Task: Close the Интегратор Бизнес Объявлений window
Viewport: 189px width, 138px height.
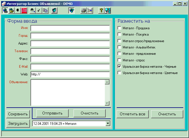Action: point(185,4)
